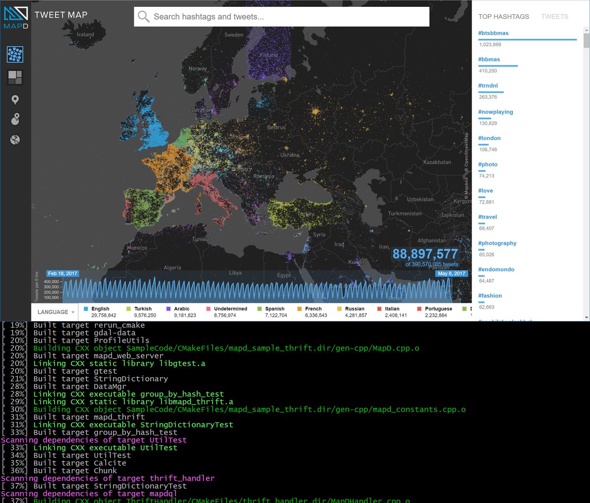Click terminal line 'Scanning dependencies of target thrift_handler'
This screenshot has height=503, width=590.
(x=108, y=478)
